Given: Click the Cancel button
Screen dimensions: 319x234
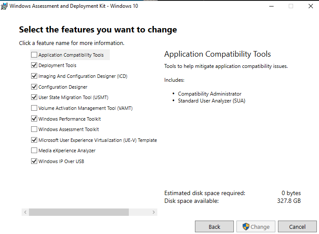Looking at the screenshot, I should coord(297,227).
